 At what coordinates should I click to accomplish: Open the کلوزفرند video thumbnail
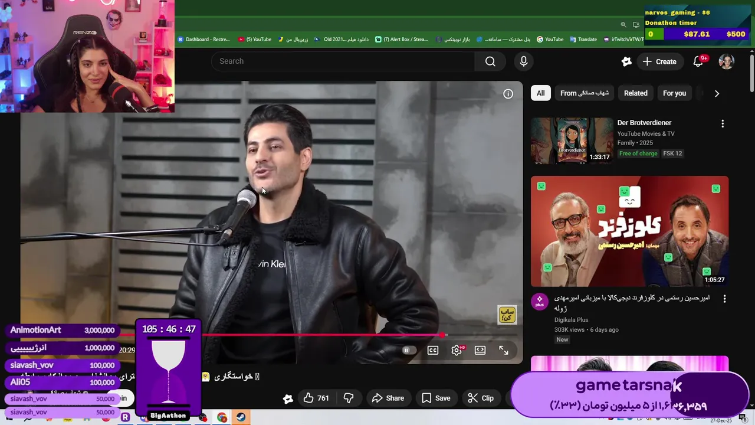coord(629,231)
